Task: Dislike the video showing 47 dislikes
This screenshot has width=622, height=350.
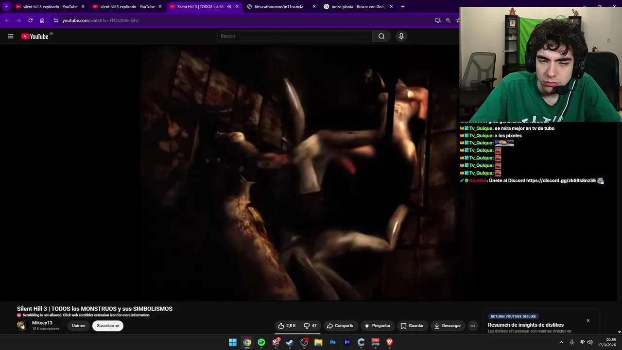Action: [x=310, y=326]
